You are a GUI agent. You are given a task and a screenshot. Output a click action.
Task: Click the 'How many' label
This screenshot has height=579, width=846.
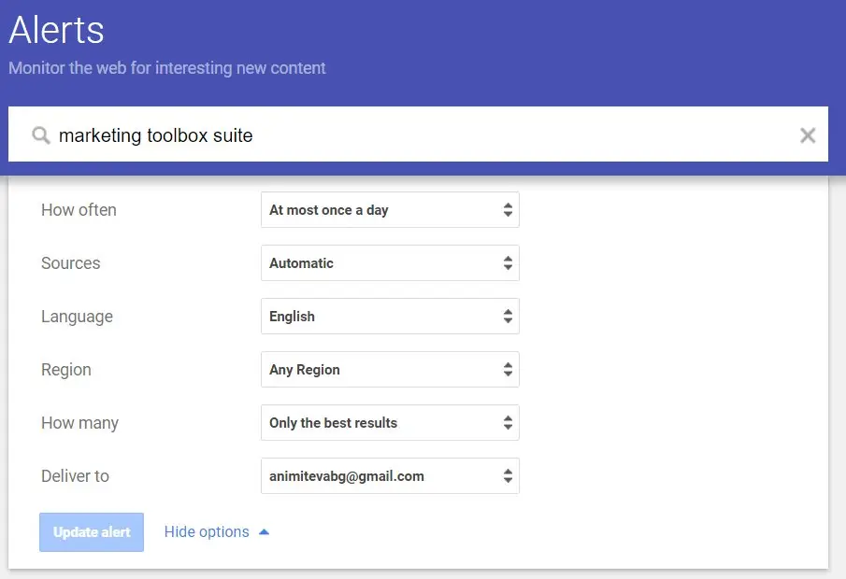coord(79,423)
